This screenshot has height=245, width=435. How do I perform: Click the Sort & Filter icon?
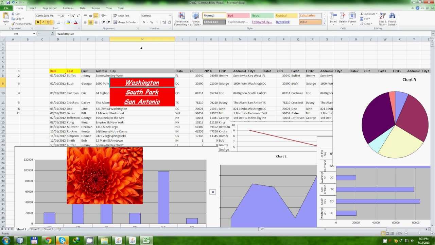[x=382, y=16]
